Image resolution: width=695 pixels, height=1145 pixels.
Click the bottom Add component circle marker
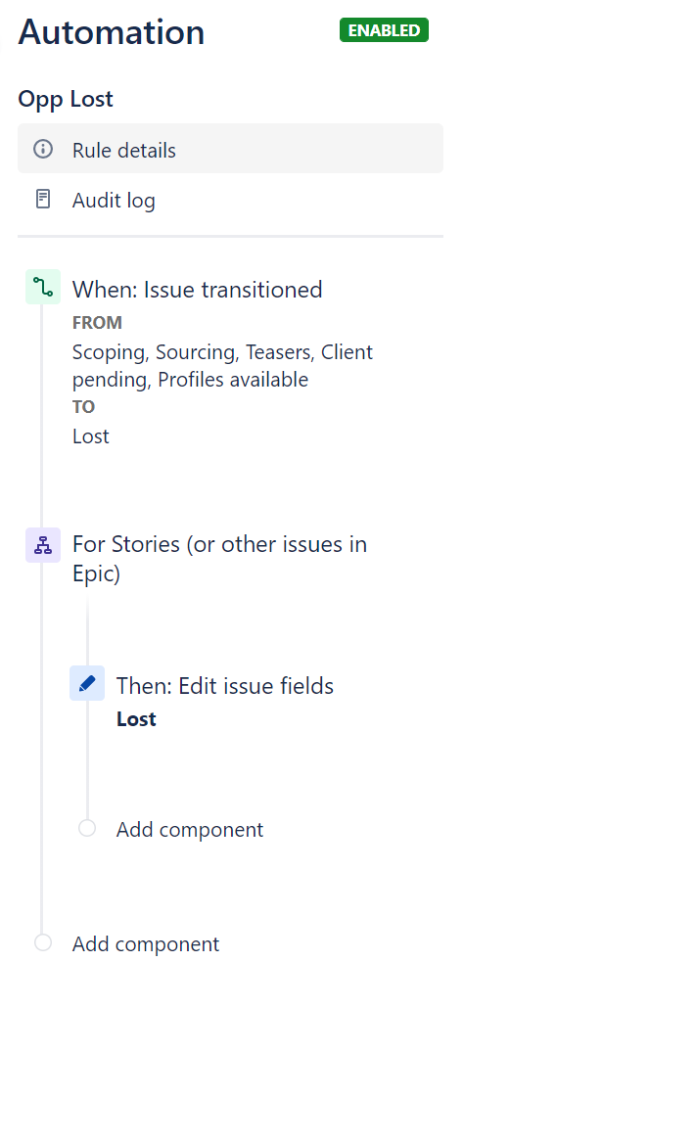point(43,942)
